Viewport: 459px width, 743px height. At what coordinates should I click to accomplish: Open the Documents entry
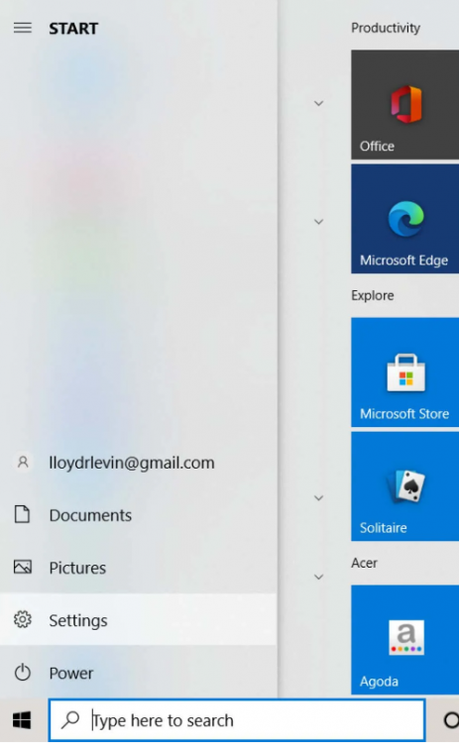pyautogui.click(x=138, y=515)
